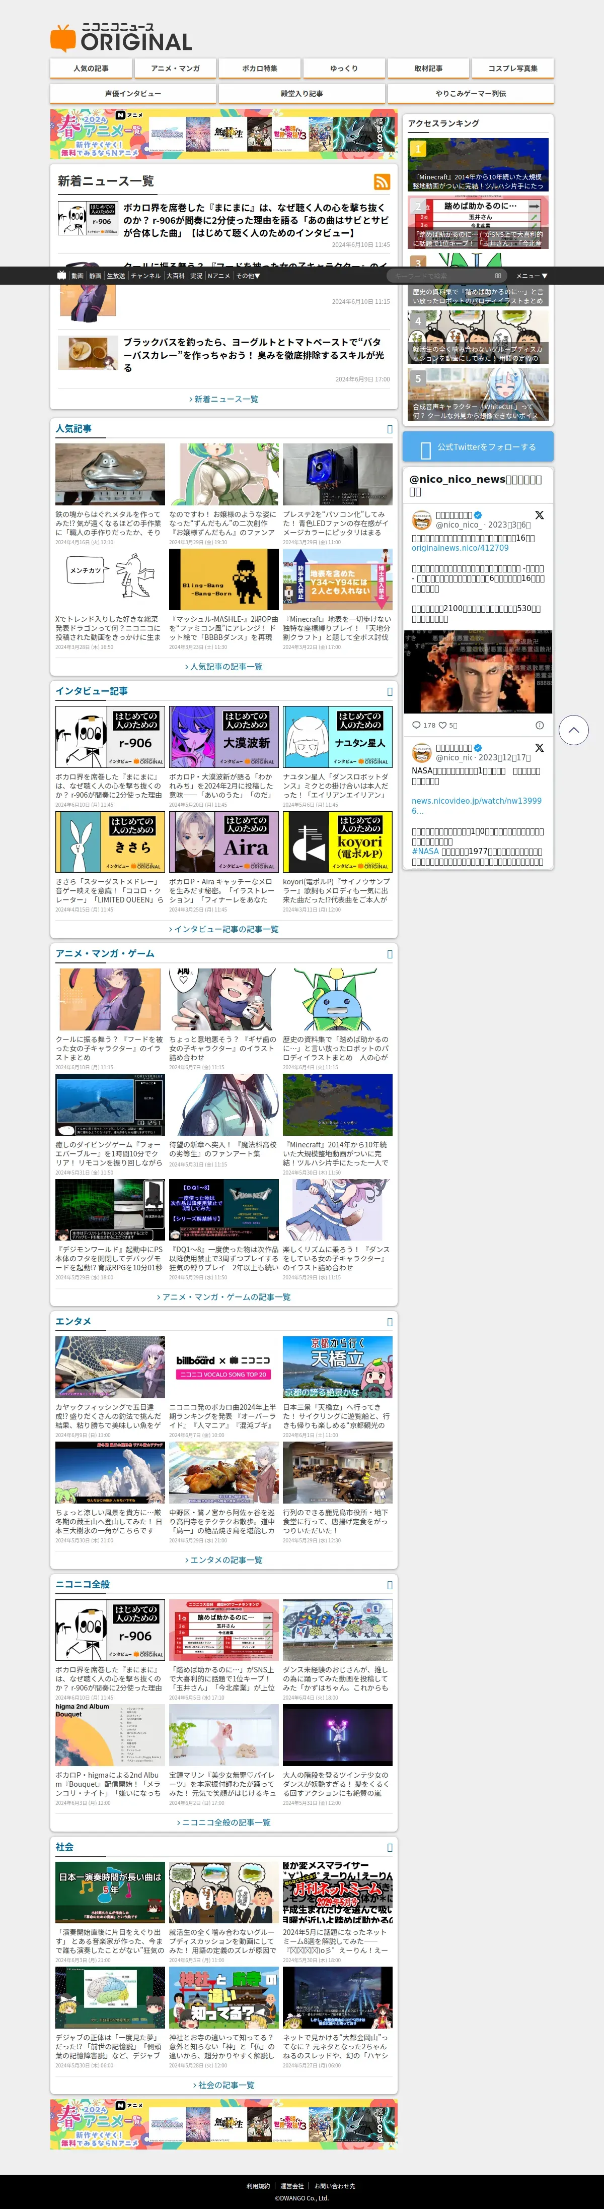The image size is (604, 2209).
Task: Open the メニュー▼ dropdown
Action: click(531, 276)
